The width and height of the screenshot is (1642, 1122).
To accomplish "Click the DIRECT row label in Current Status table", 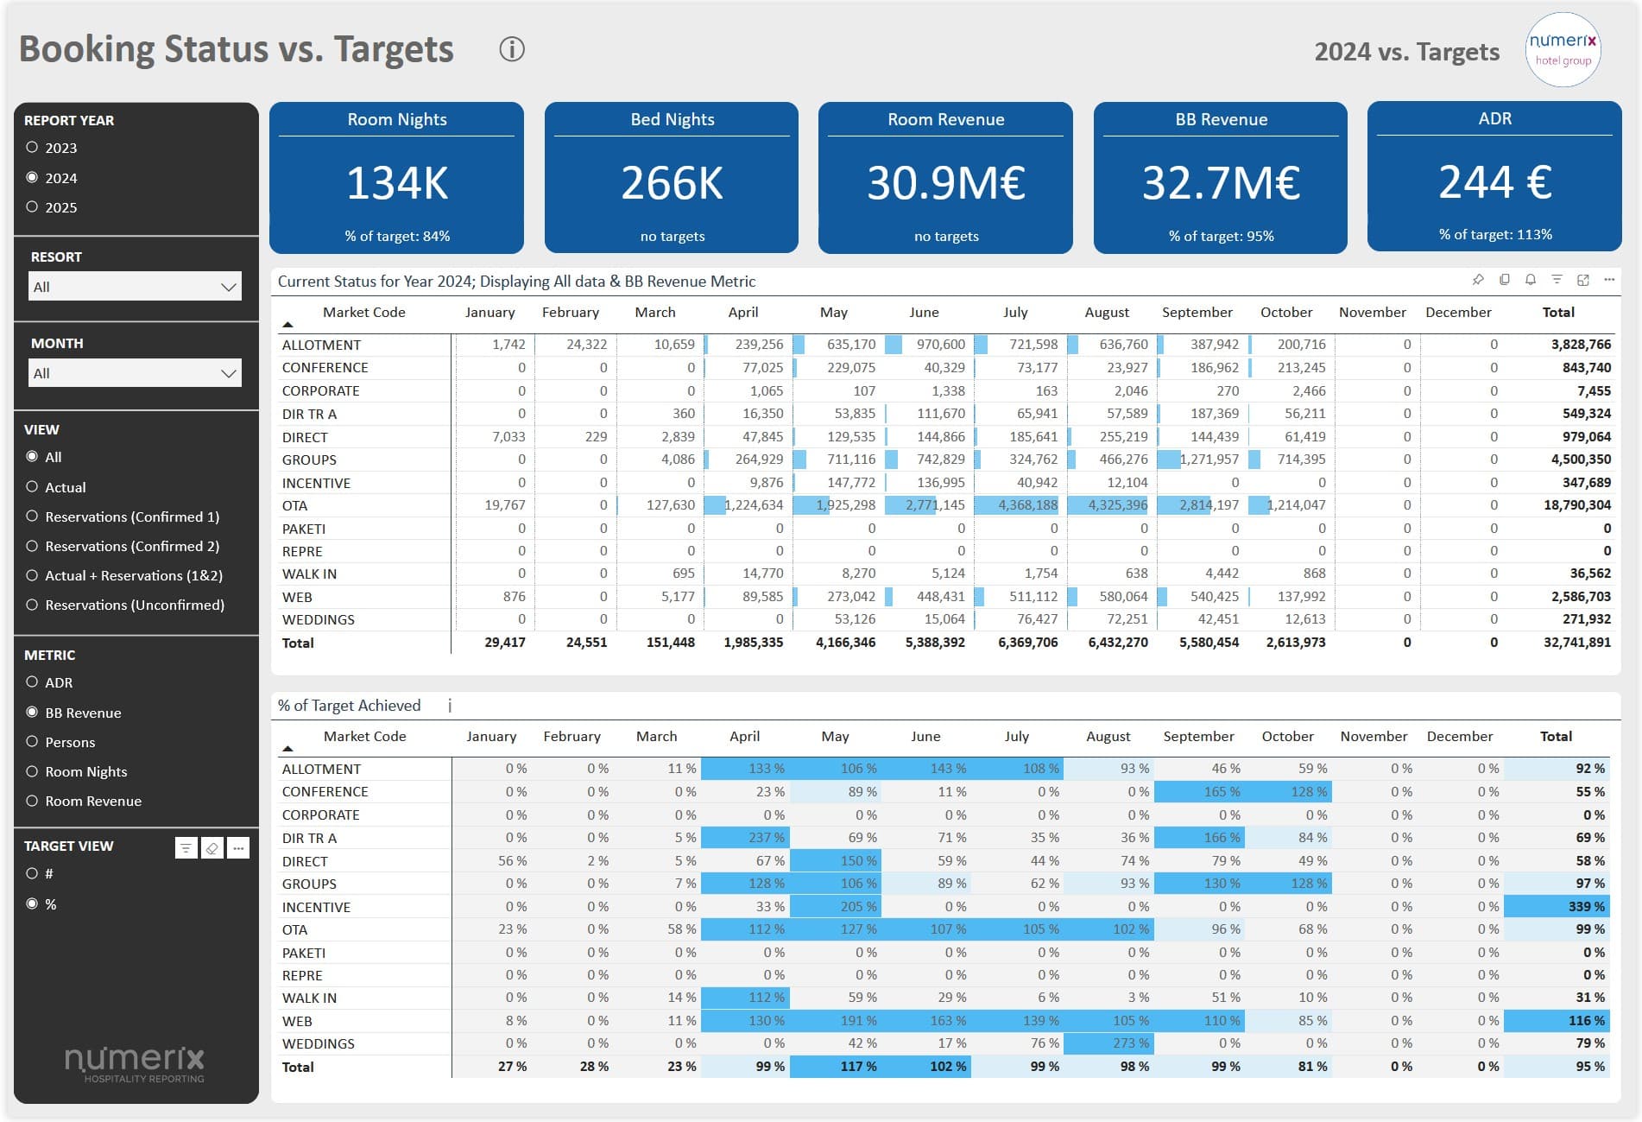I will point(305,437).
